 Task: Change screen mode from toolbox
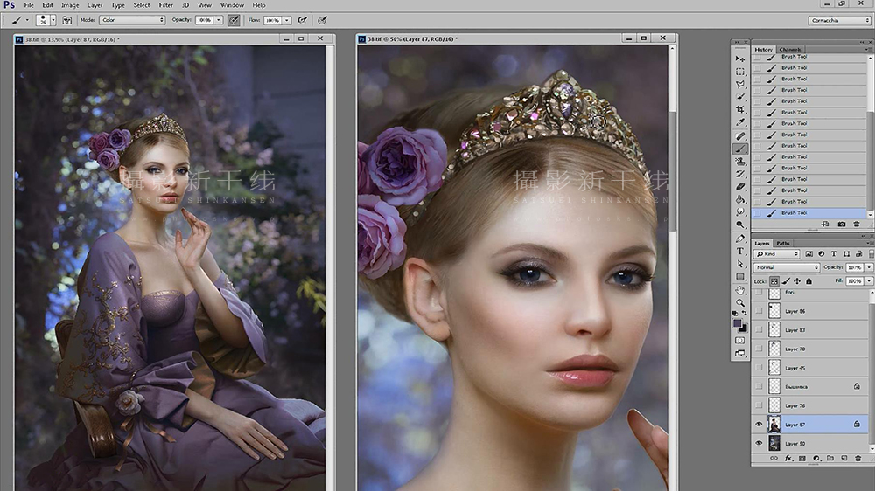pos(740,353)
